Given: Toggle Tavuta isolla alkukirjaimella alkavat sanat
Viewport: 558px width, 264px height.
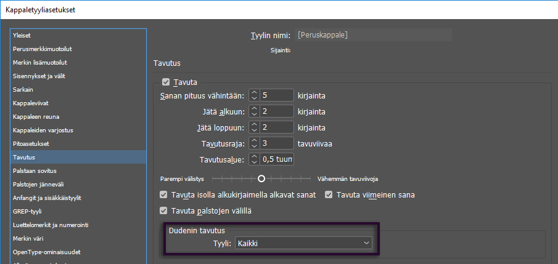Looking at the screenshot, I should [x=163, y=195].
